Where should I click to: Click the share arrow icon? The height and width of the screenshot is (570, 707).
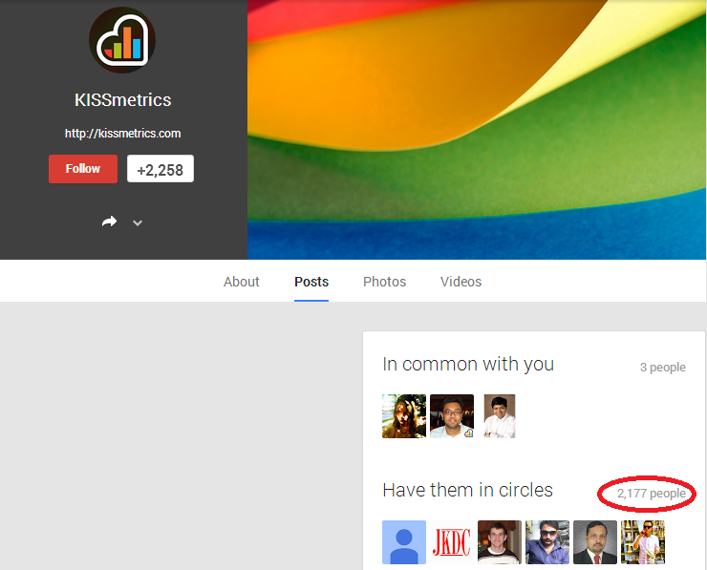(x=109, y=222)
